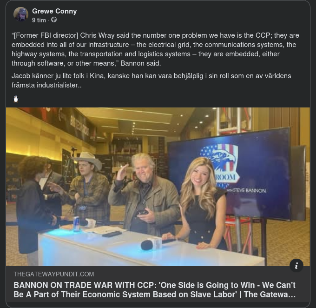Click the Red Bull can on desk
The image size is (316, 308).
(76, 223)
